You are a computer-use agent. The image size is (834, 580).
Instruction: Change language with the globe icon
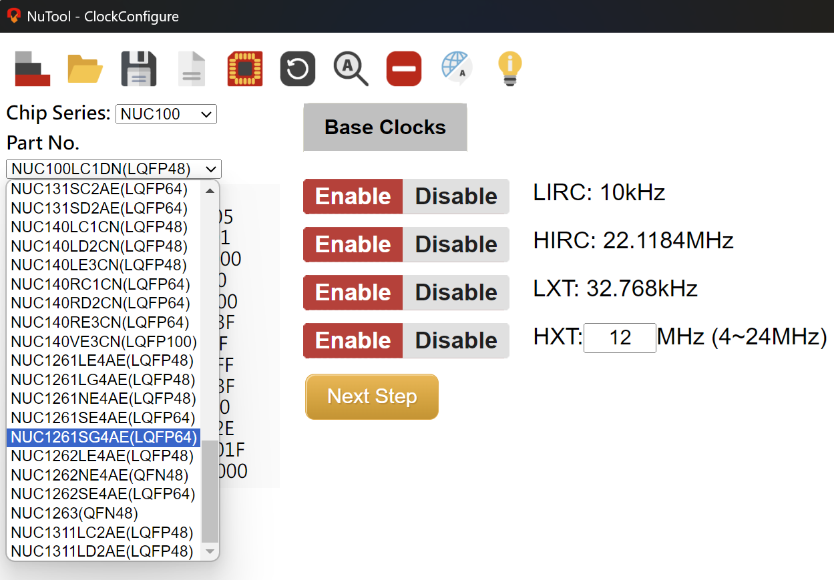pos(457,68)
